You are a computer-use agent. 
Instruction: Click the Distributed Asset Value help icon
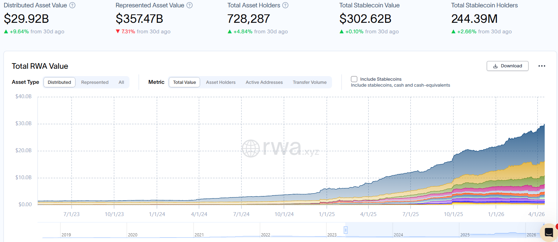72,5
